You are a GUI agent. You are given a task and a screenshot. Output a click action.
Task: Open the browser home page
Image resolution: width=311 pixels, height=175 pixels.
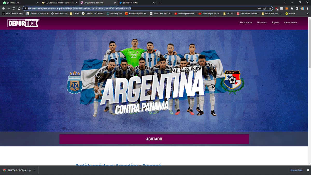click(19, 8)
